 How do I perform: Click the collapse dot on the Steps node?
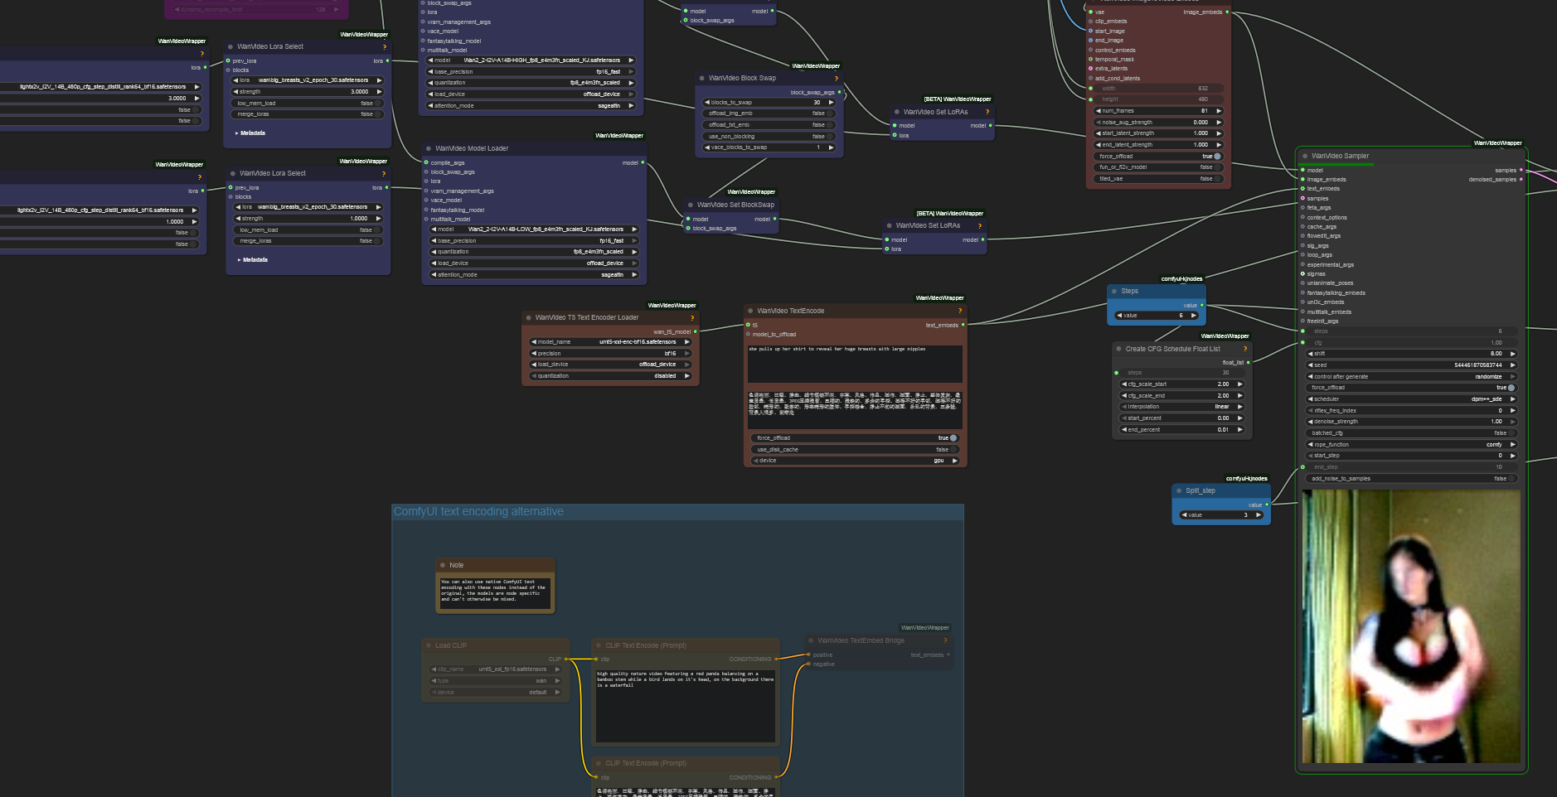click(x=1114, y=291)
